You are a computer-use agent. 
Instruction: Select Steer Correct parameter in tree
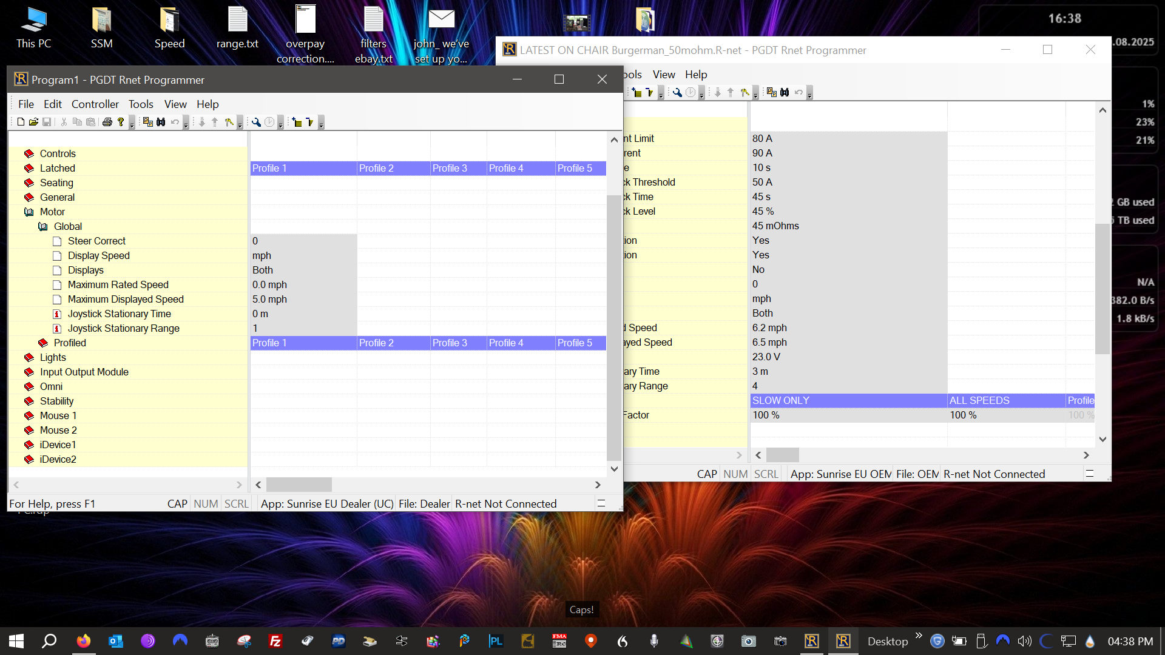click(x=96, y=241)
